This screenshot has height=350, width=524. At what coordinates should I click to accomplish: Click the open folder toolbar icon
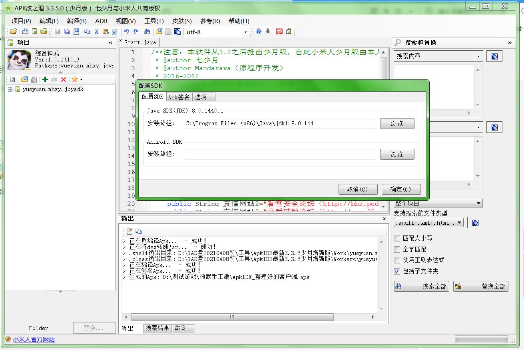pyautogui.click(x=14, y=32)
